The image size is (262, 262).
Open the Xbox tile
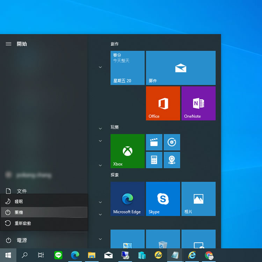tap(128, 151)
